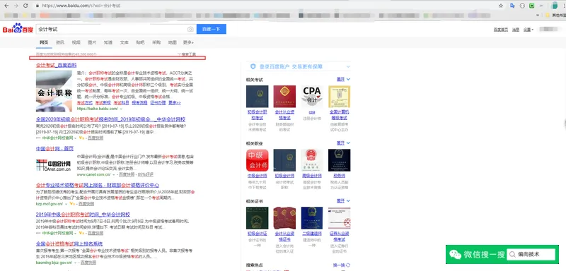The width and height of the screenshot is (566, 271).
Task: Open the 全国计算机等级考试 link
Action: pyautogui.click(x=339, y=115)
